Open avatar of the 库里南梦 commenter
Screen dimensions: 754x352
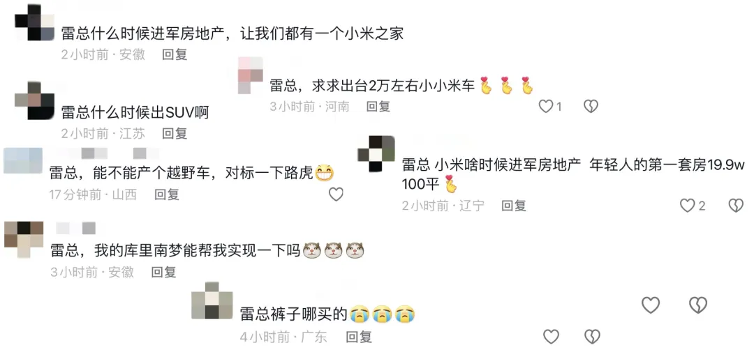pyautogui.click(x=24, y=240)
